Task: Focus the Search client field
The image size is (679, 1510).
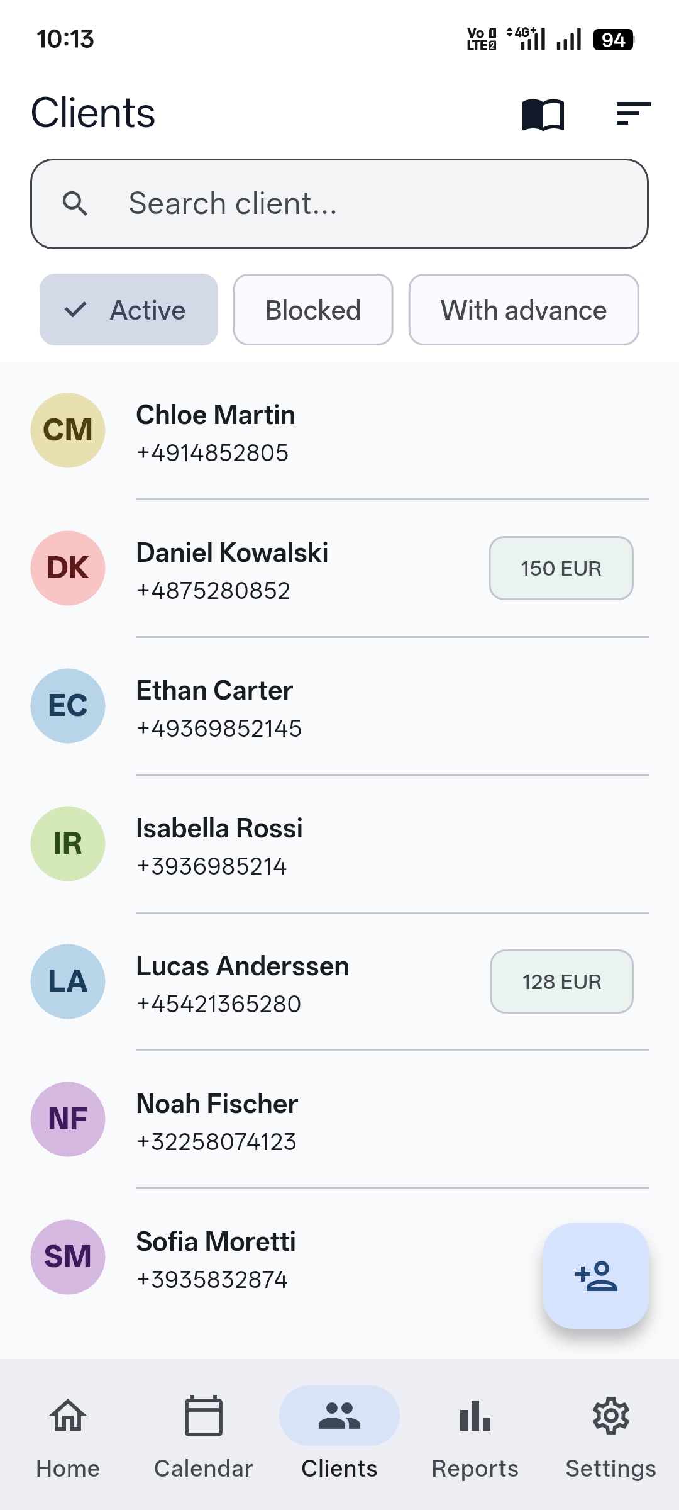Action: pyautogui.click(x=339, y=204)
